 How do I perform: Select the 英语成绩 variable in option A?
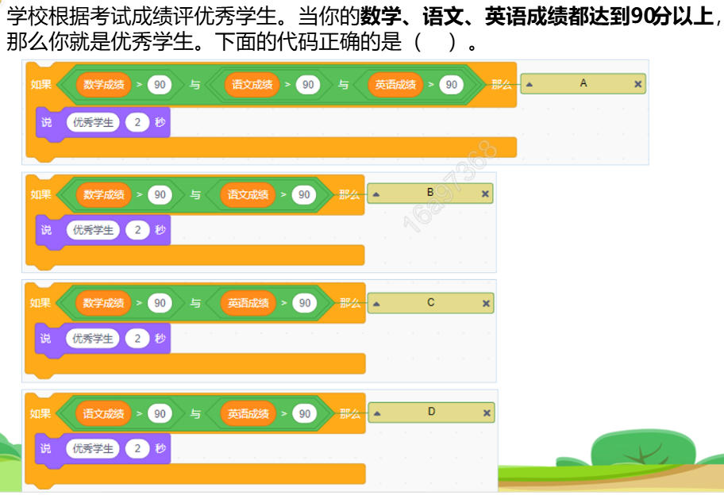[395, 84]
